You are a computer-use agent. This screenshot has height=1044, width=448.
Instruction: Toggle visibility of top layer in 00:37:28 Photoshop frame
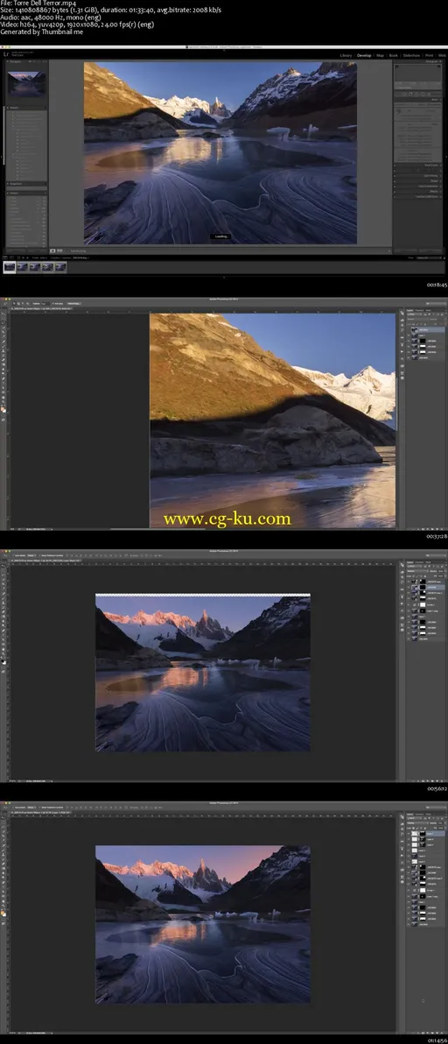point(408,329)
